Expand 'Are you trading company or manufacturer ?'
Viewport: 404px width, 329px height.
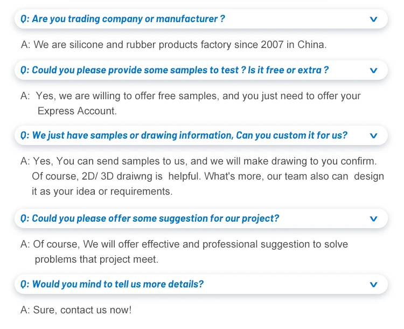pos(128,19)
